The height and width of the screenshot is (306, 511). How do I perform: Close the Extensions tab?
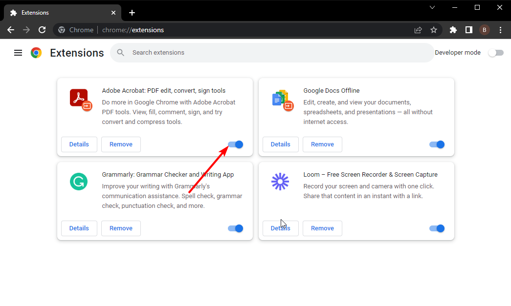click(x=113, y=13)
